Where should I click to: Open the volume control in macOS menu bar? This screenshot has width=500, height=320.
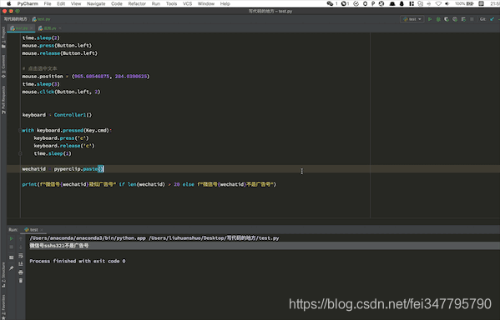click(447, 4)
